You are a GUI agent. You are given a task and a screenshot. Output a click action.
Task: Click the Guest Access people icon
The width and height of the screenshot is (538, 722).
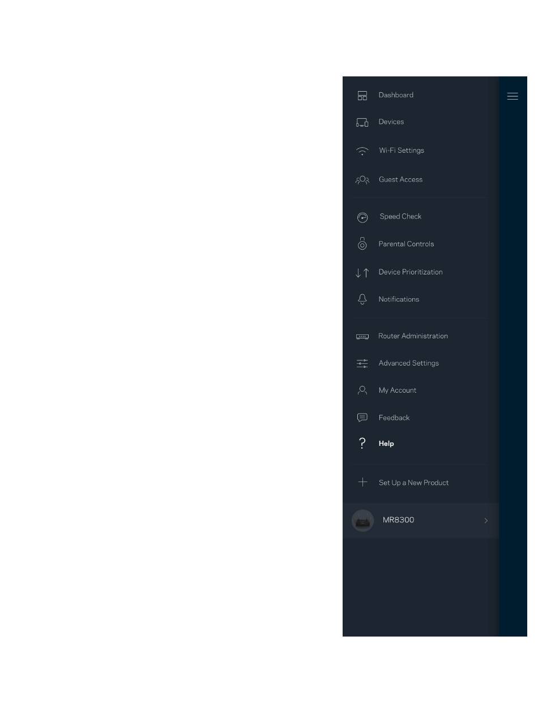click(362, 180)
